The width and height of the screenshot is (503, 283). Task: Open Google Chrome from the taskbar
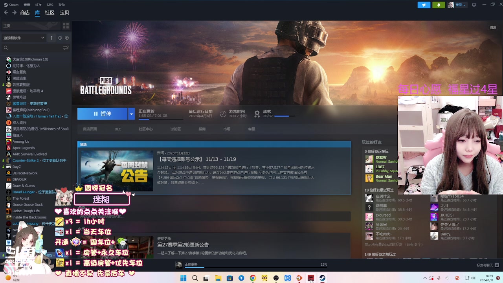pos(253,278)
